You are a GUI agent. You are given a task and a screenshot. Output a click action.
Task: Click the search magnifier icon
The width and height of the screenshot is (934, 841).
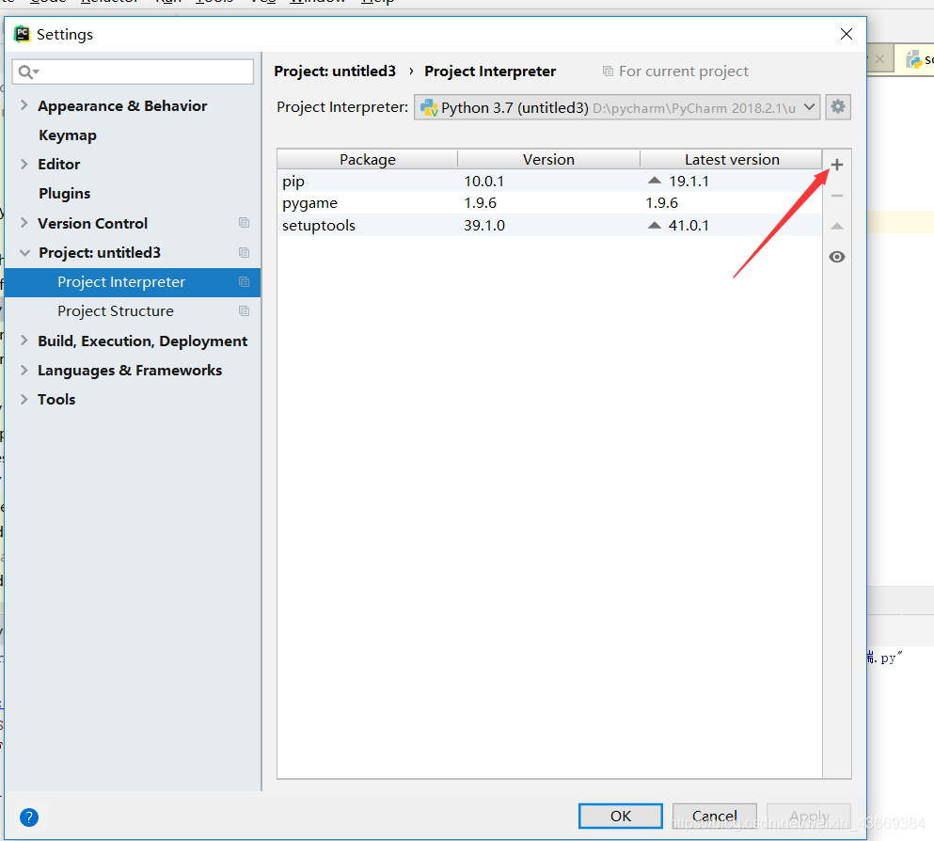coord(27,72)
